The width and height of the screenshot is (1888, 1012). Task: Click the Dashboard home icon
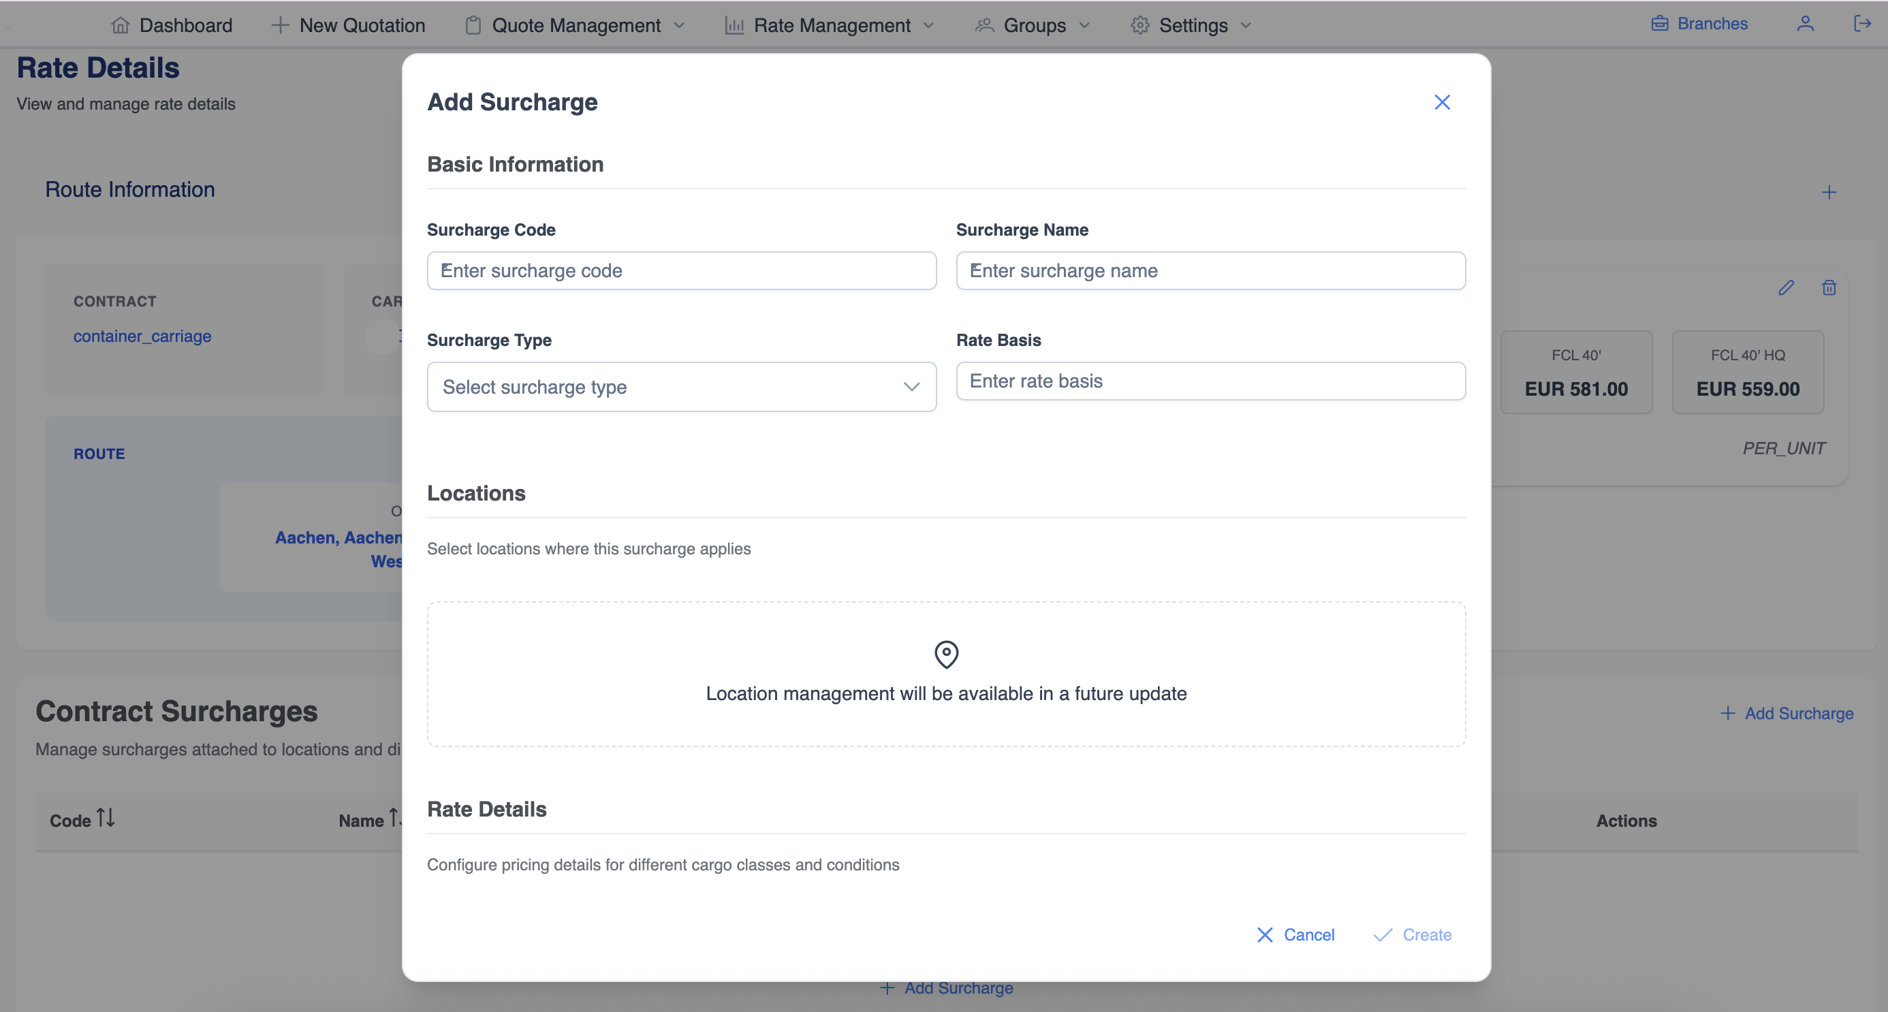click(x=120, y=26)
